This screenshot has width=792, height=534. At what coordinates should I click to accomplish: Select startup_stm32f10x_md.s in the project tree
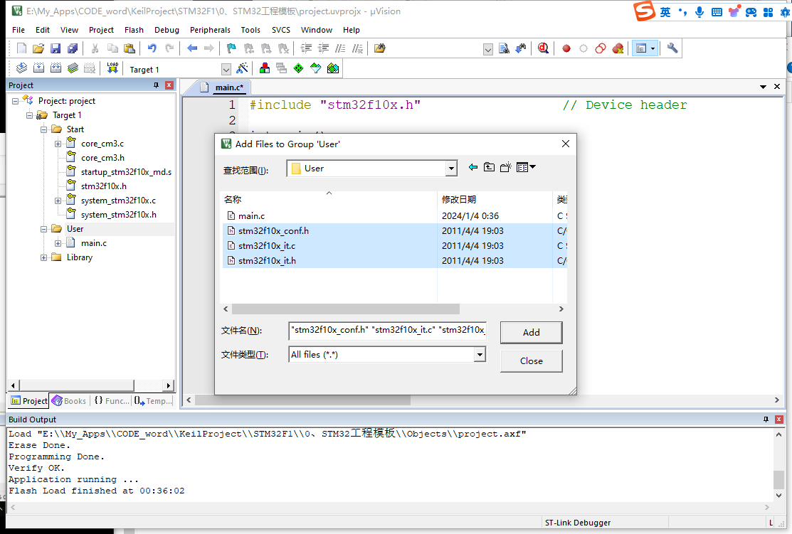[126, 172]
